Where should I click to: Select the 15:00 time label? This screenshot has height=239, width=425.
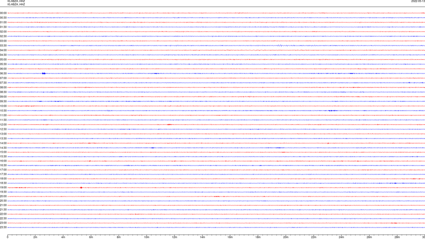(x=3, y=152)
